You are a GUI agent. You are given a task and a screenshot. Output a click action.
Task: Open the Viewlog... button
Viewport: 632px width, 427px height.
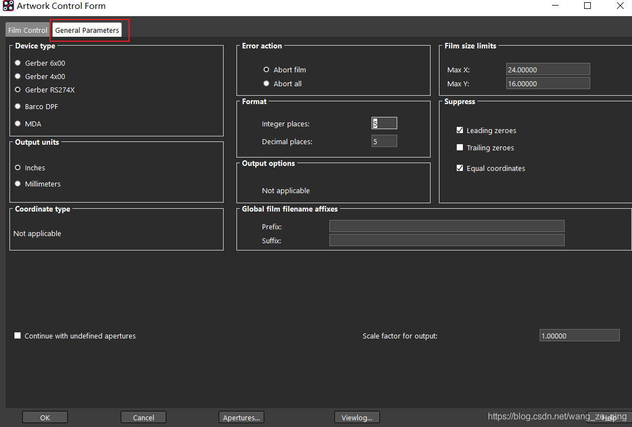coord(357,418)
